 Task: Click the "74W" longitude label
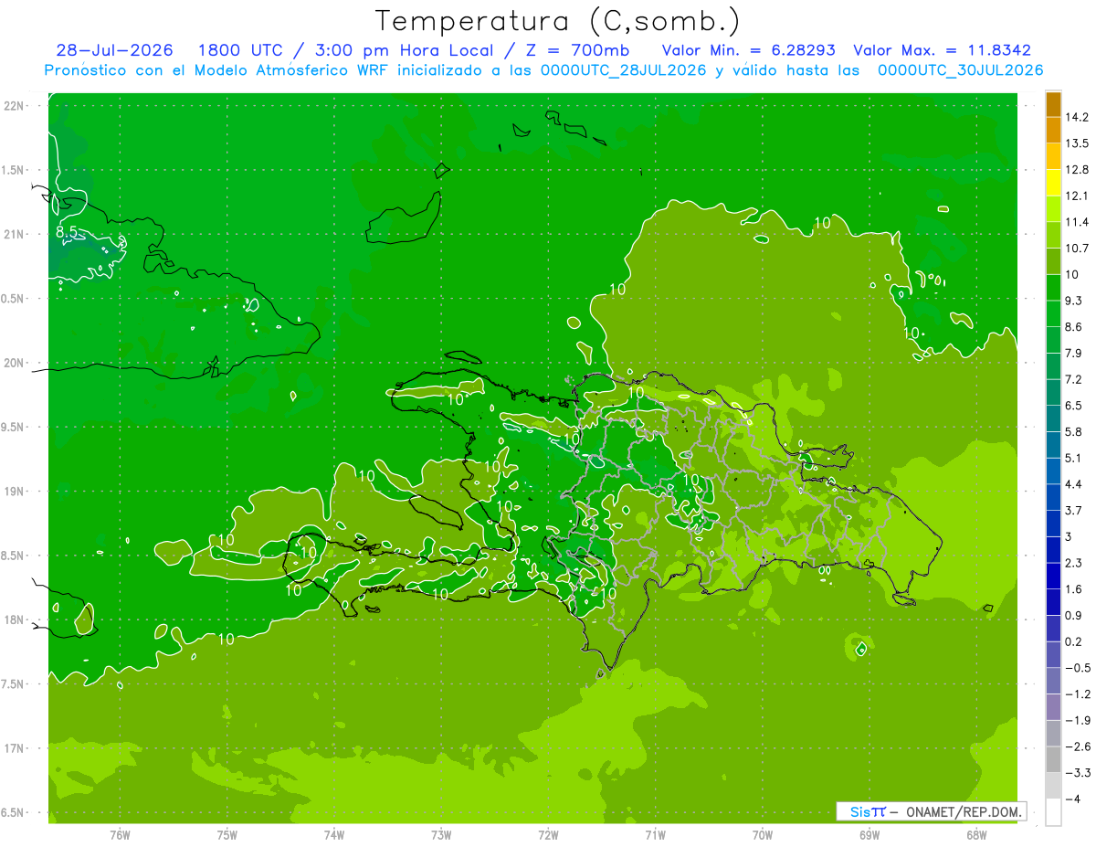[x=334, y=835]
